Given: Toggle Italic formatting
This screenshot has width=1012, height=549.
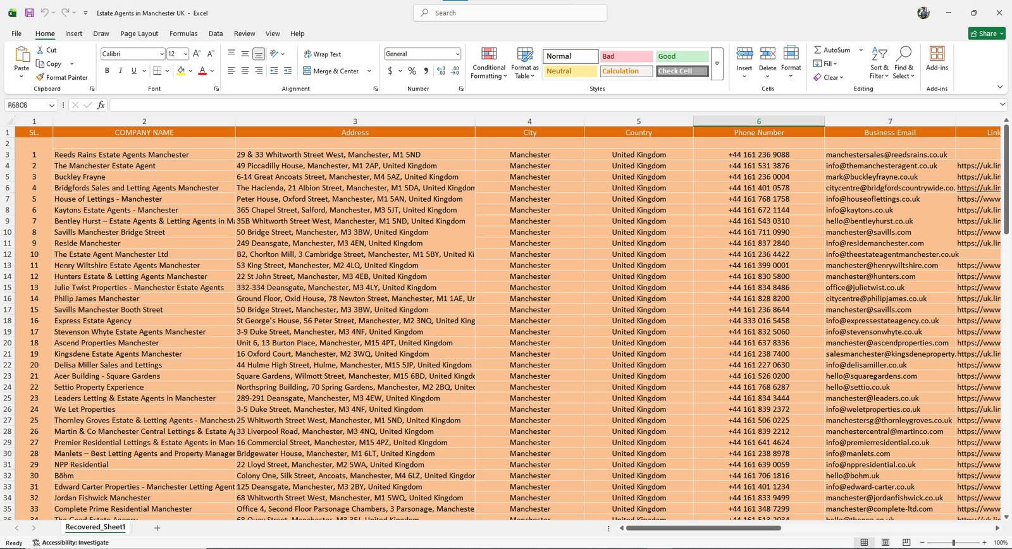Looking at the screenshot, I should click(x=120, y=71).
